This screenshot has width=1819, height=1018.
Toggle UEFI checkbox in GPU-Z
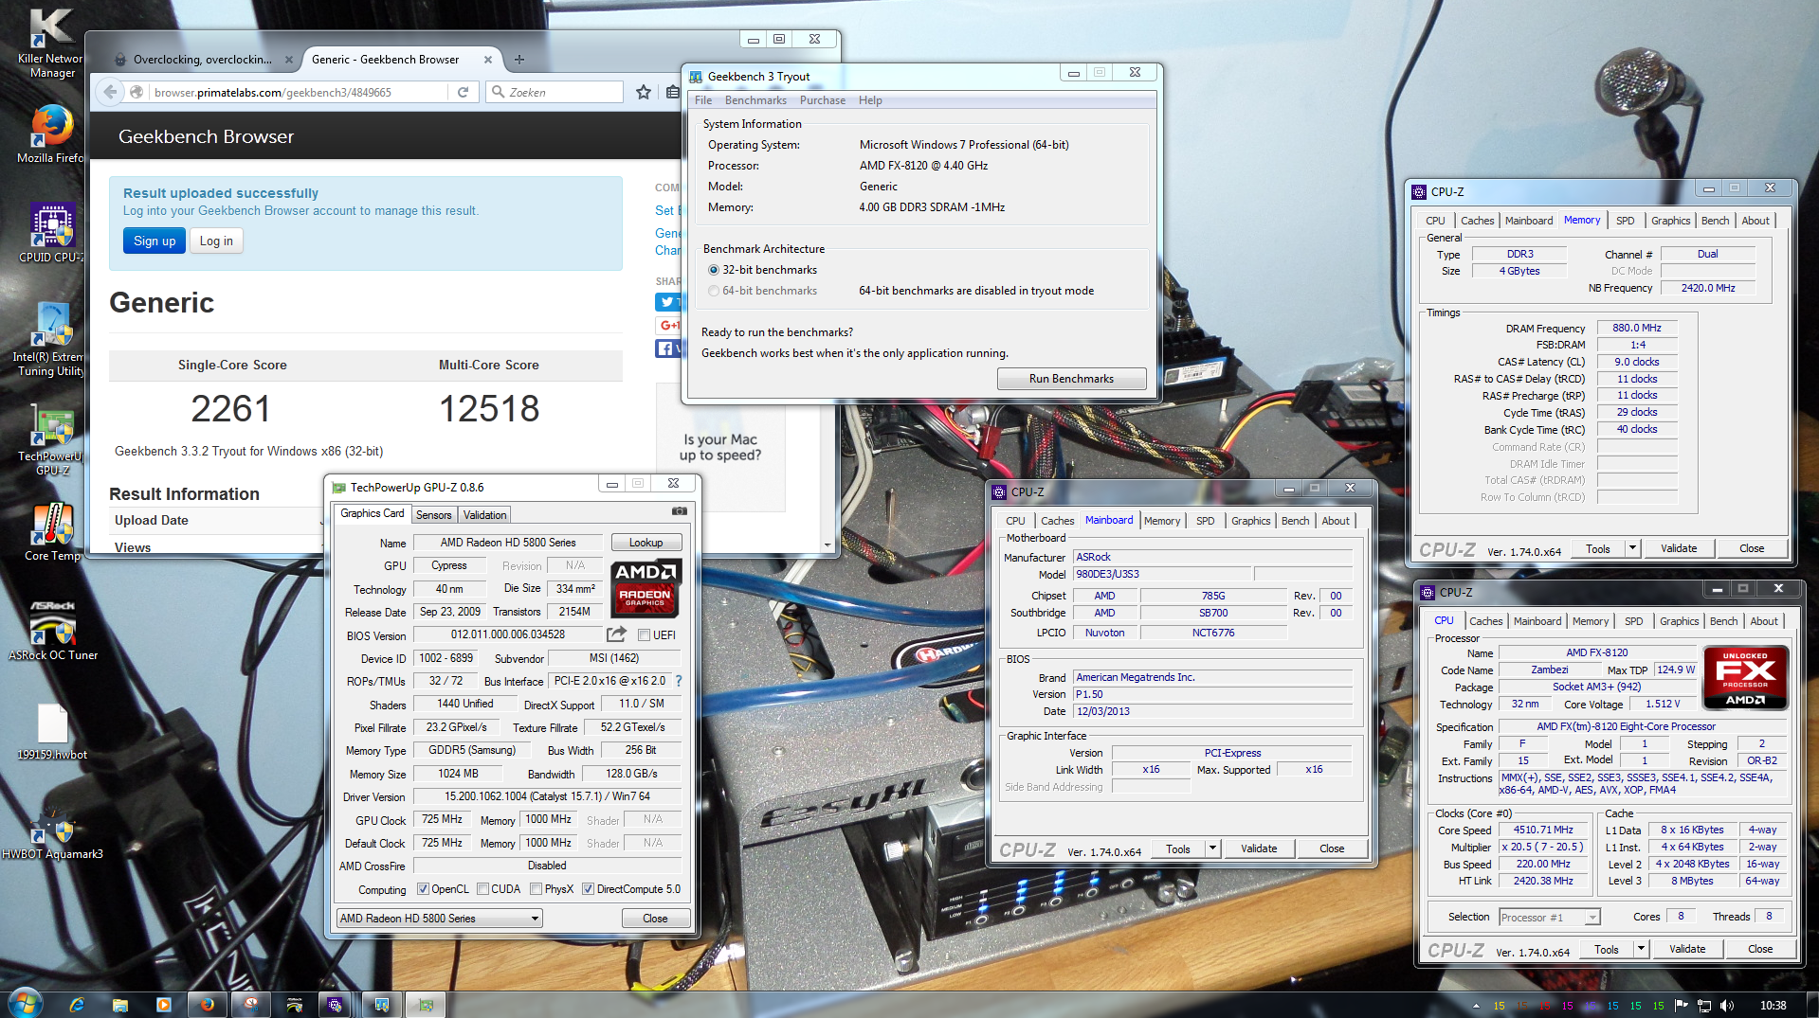(645, 635)
